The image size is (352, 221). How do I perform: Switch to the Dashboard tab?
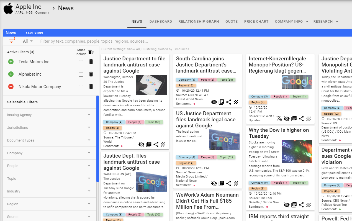point(161,21)
